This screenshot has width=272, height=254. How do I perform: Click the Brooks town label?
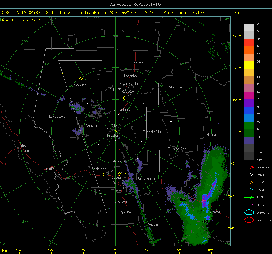coord(215,211)
